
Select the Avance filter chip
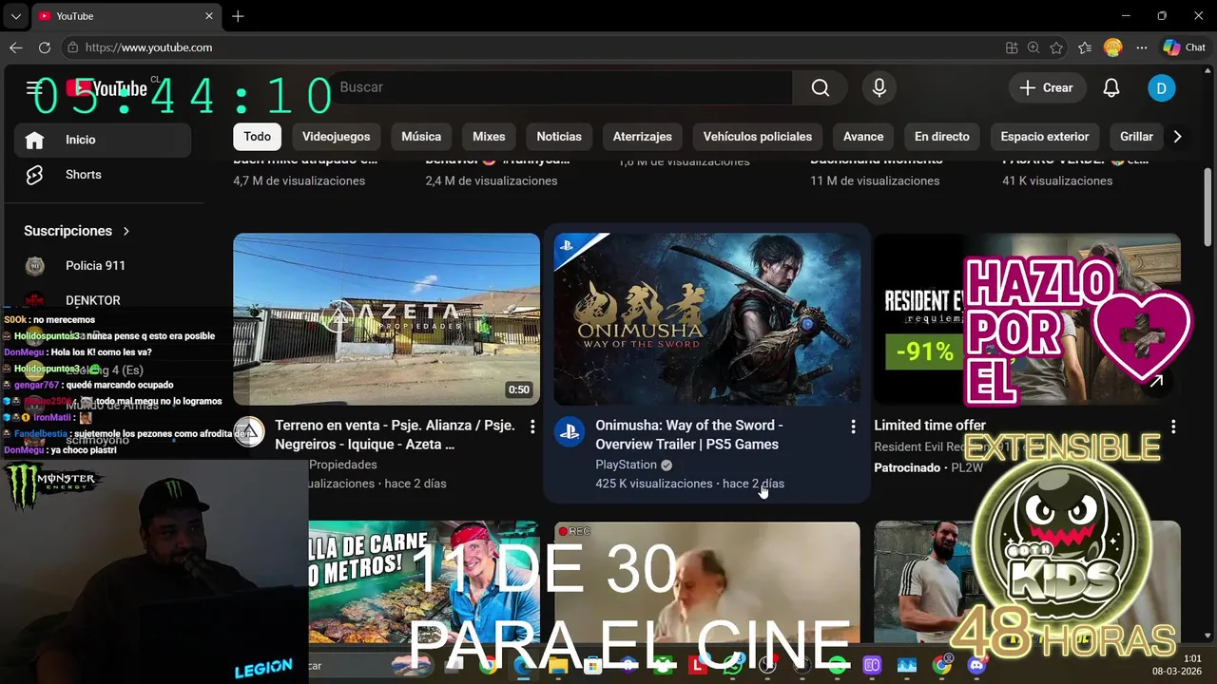click(863, 137)
